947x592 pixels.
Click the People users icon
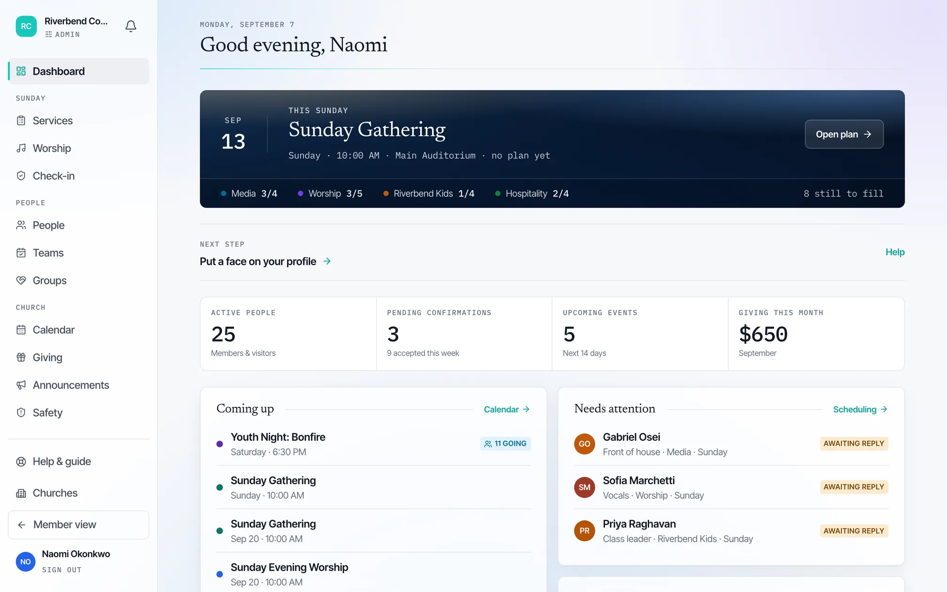point(21,225)
